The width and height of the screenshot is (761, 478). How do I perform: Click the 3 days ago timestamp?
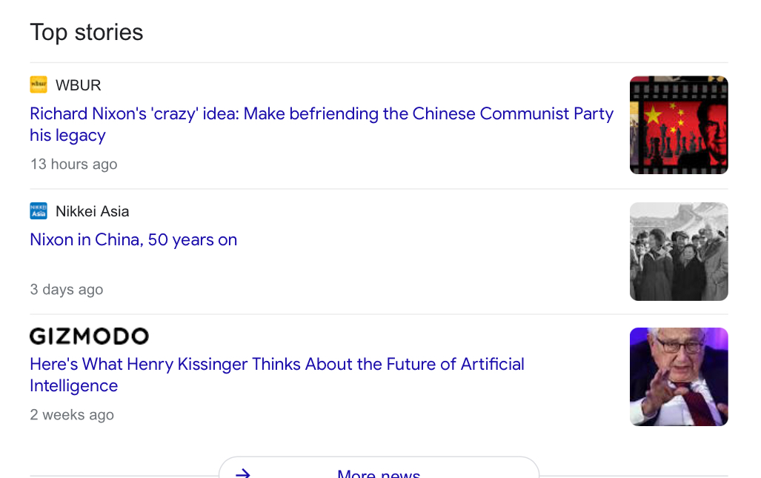click(67, 289)
